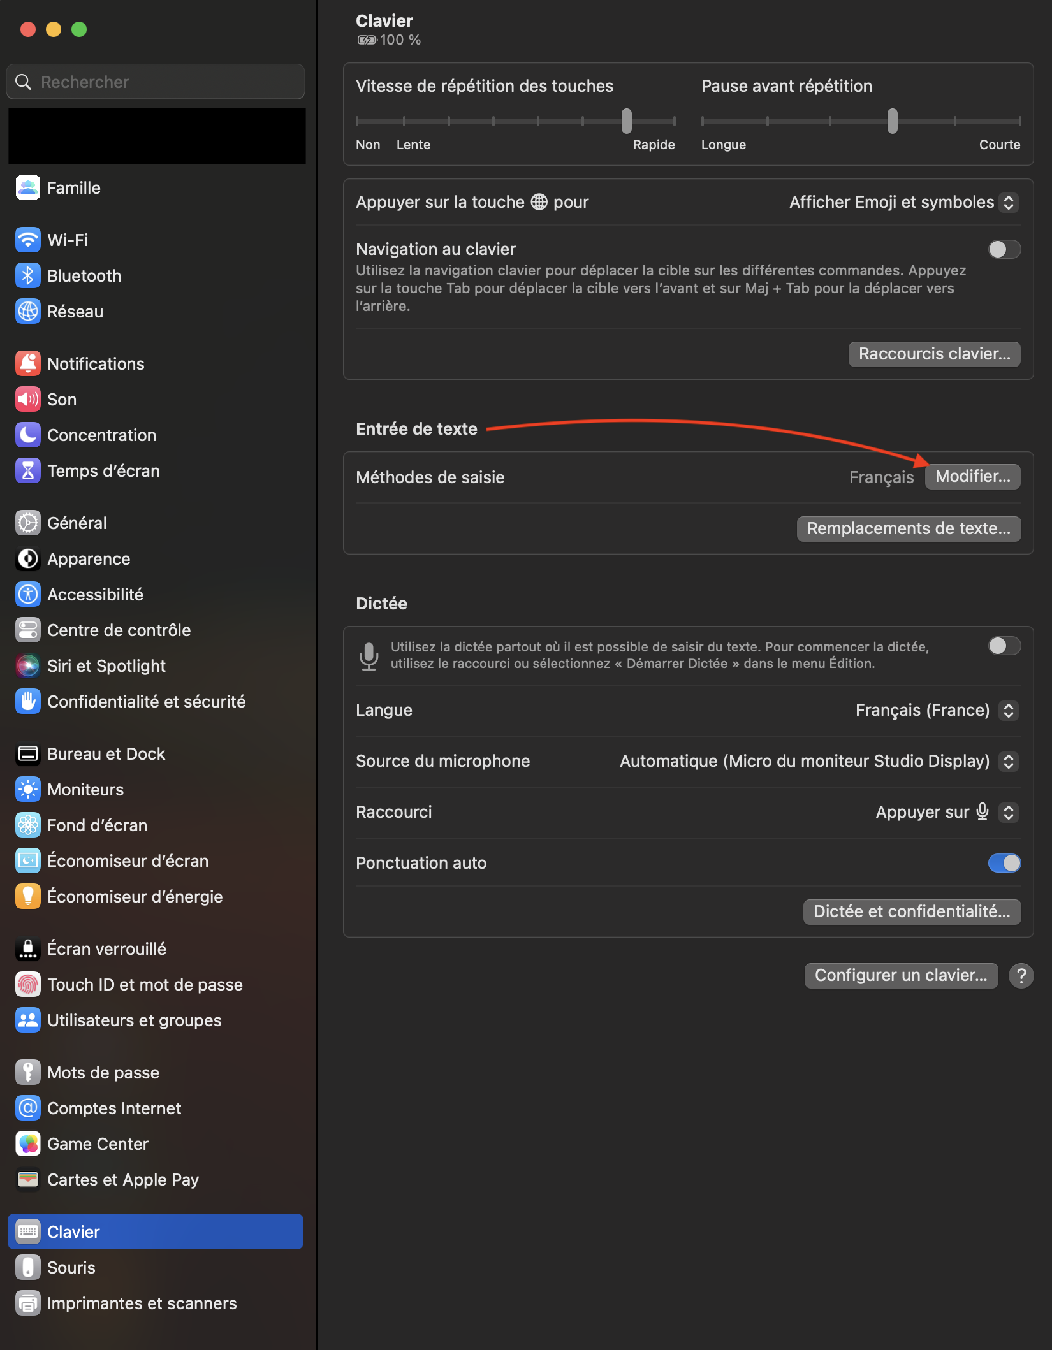This screenshot has width=1052, height=1350.
Task: Click the Accessibilité icon
Action: point(27,595)
